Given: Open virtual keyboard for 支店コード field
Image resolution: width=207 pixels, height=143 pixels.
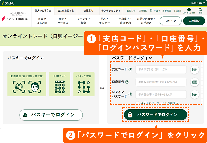Looking at the screenshot, I should coord(195,70).
